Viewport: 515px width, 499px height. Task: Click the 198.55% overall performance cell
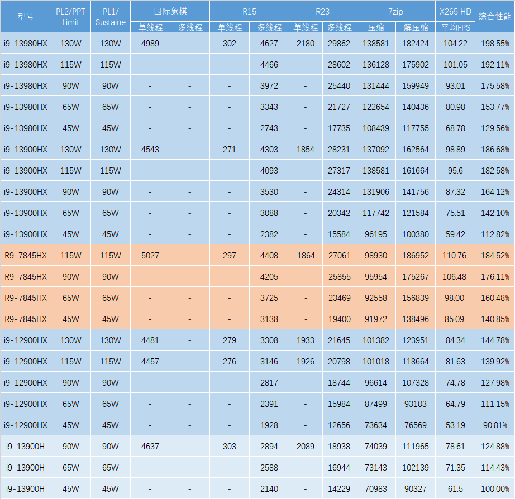(x=495, y=43)
